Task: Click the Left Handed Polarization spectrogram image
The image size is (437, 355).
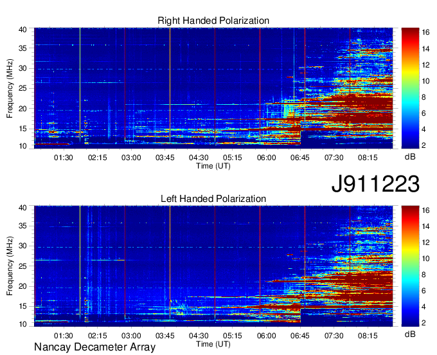Action: click(x=213, y=266)
